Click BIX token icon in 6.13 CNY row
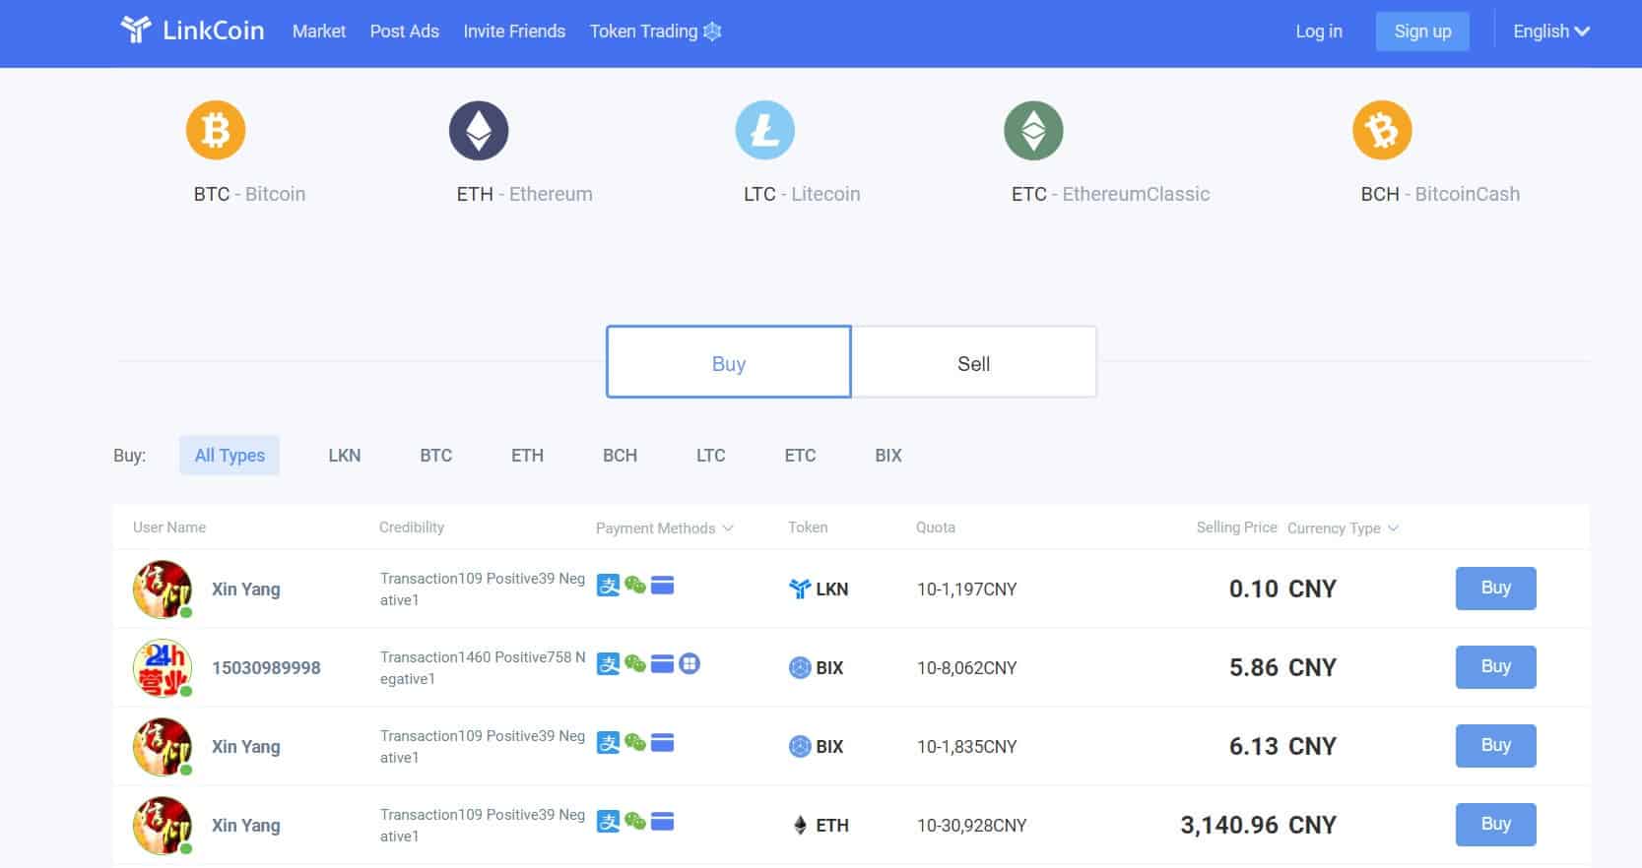This screenshot has height=868, width=1642. coord(800,746)
